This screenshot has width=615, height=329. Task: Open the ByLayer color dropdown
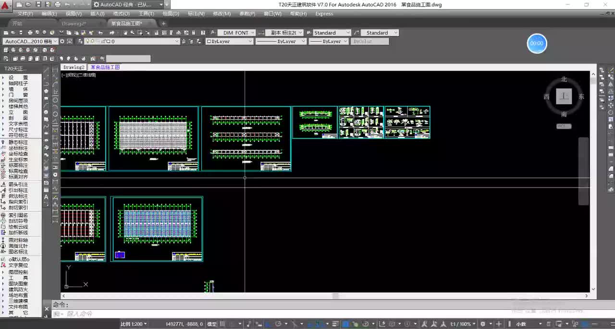pos(229,41)
